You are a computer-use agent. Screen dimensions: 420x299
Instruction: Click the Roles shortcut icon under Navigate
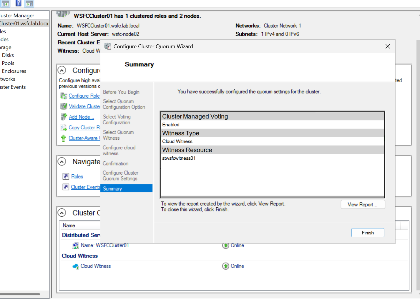66,176
